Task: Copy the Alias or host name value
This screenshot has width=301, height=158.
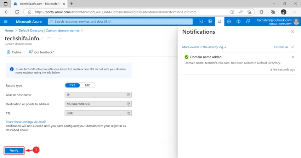Action: click(129, 95)
